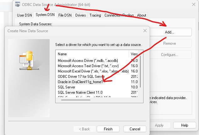Click the Add... button
The image size is (199, 135).
169,32
